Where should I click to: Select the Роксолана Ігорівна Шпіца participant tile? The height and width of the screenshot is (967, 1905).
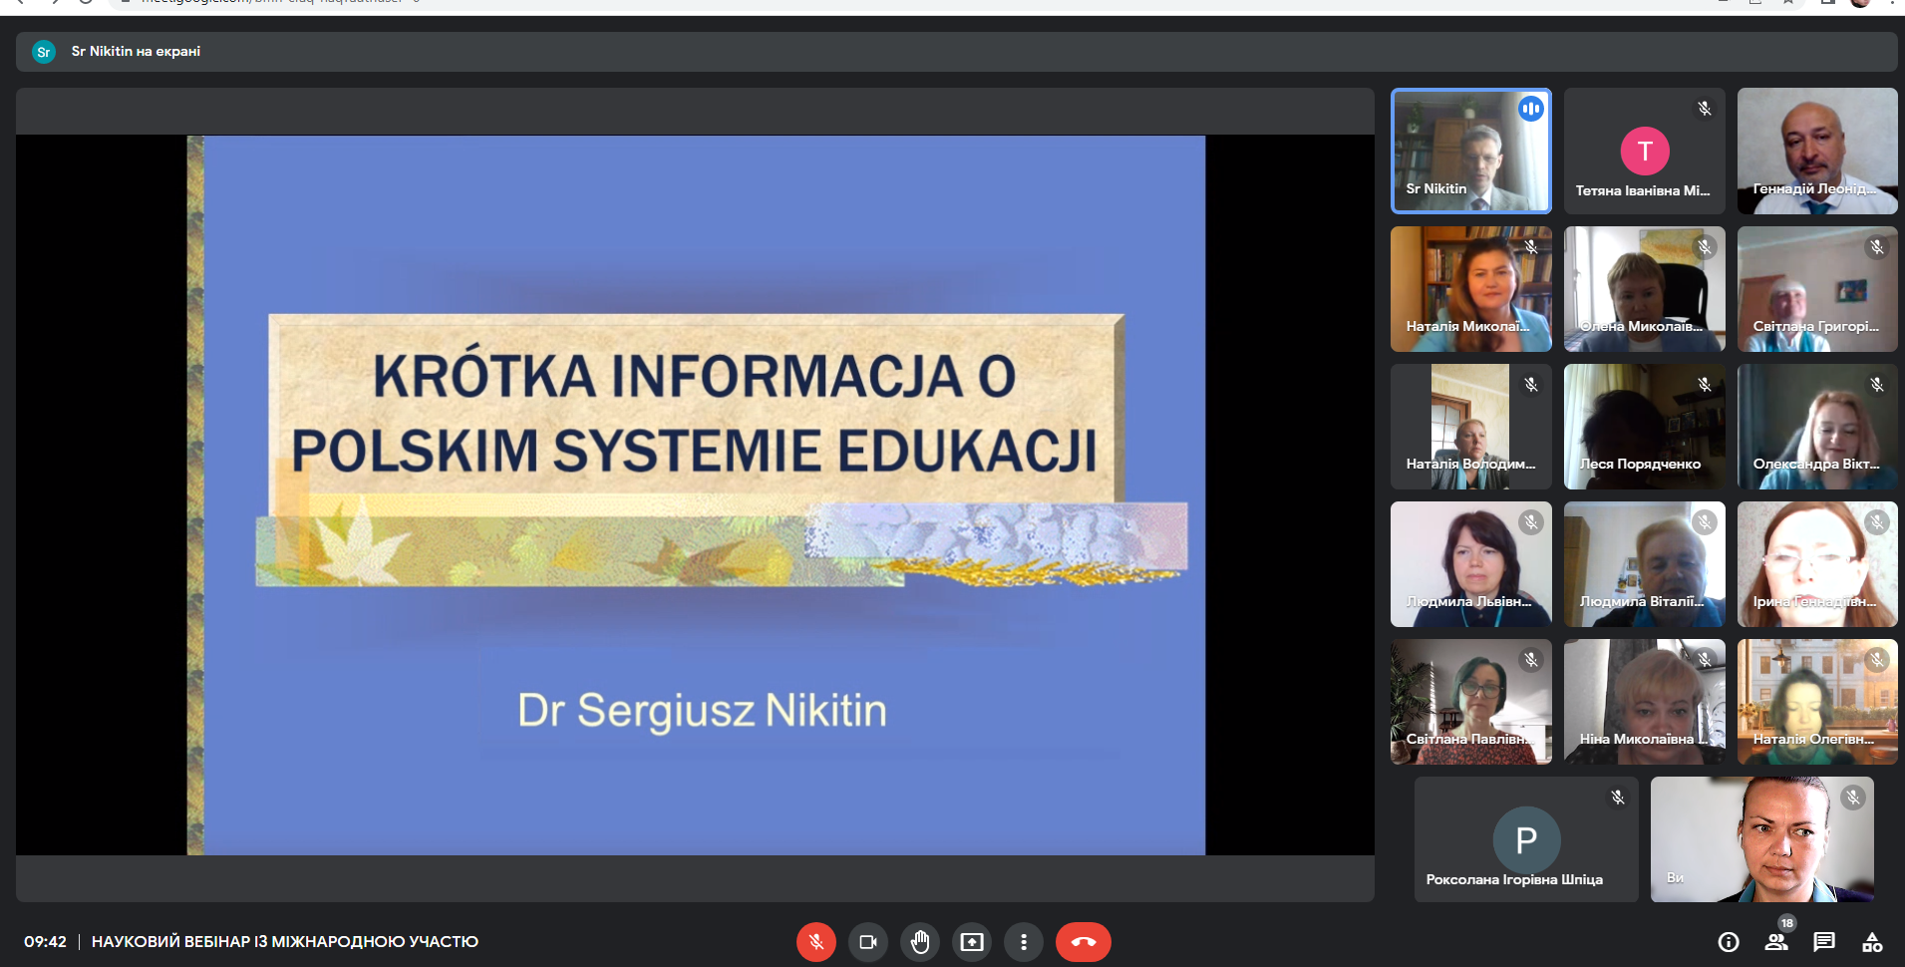tap(1525, 839)
